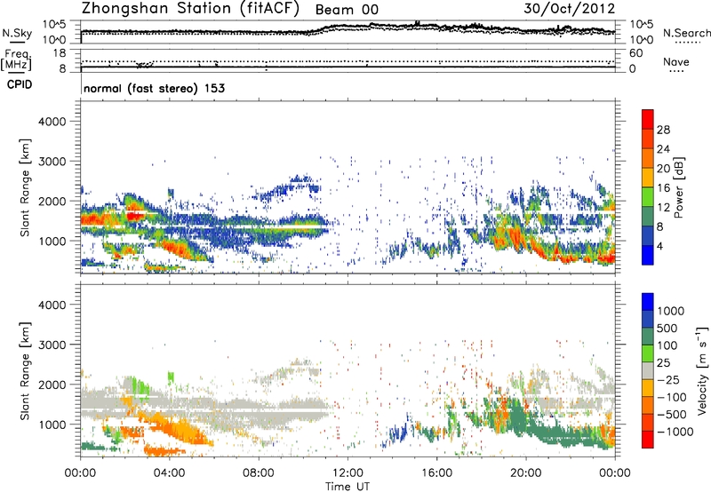Click the 500 label on Velocity colorbar
The width and height of the screenshot is (711, 492).
click(x=667, y=328)
